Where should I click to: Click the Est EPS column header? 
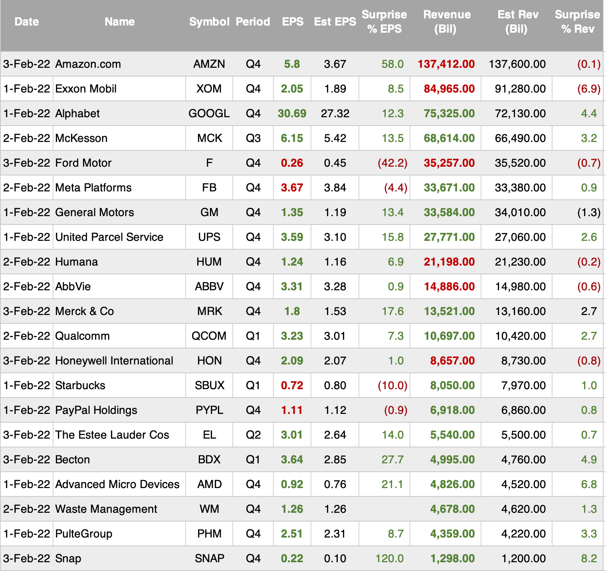pyautogui.click(x=335, y=22)
